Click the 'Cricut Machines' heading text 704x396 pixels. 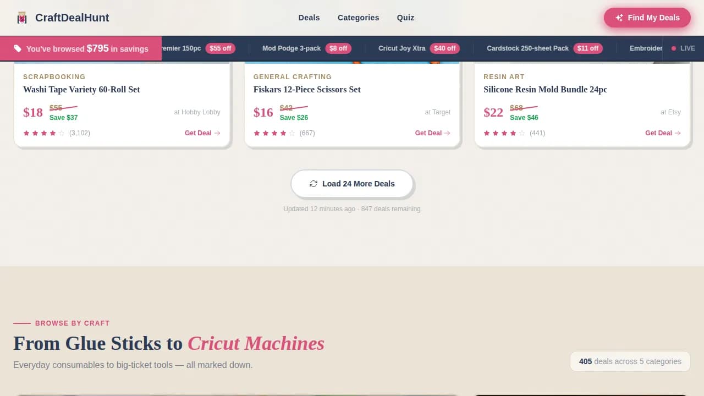pos(256,343)
